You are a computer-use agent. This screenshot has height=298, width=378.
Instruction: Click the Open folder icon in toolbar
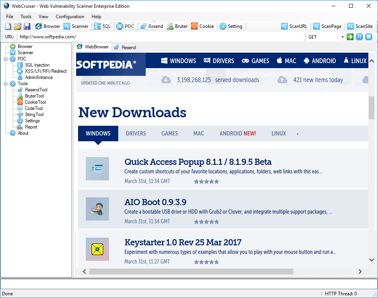[x=18, y=26]
